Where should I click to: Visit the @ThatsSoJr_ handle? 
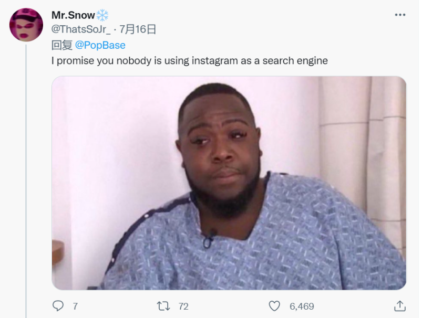point(81,29)
